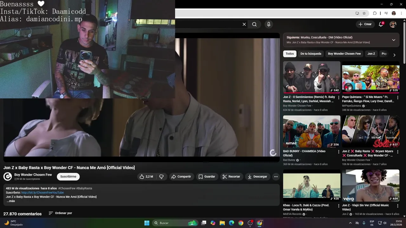Select the Todos filter chip
The image size is (406, 228).
tap(290, 54)
